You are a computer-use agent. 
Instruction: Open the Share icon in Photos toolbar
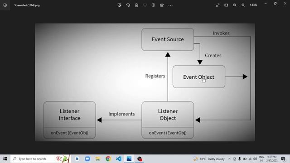(x=162, y=5)
